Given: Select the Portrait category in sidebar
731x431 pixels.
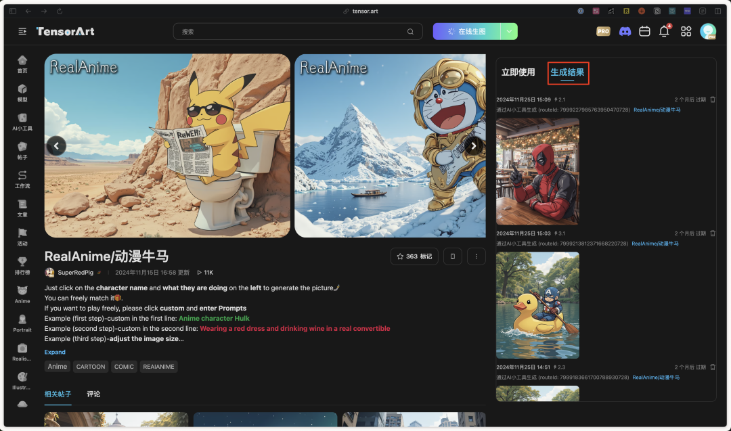Looking at the screenshot, I should point(22,324).
